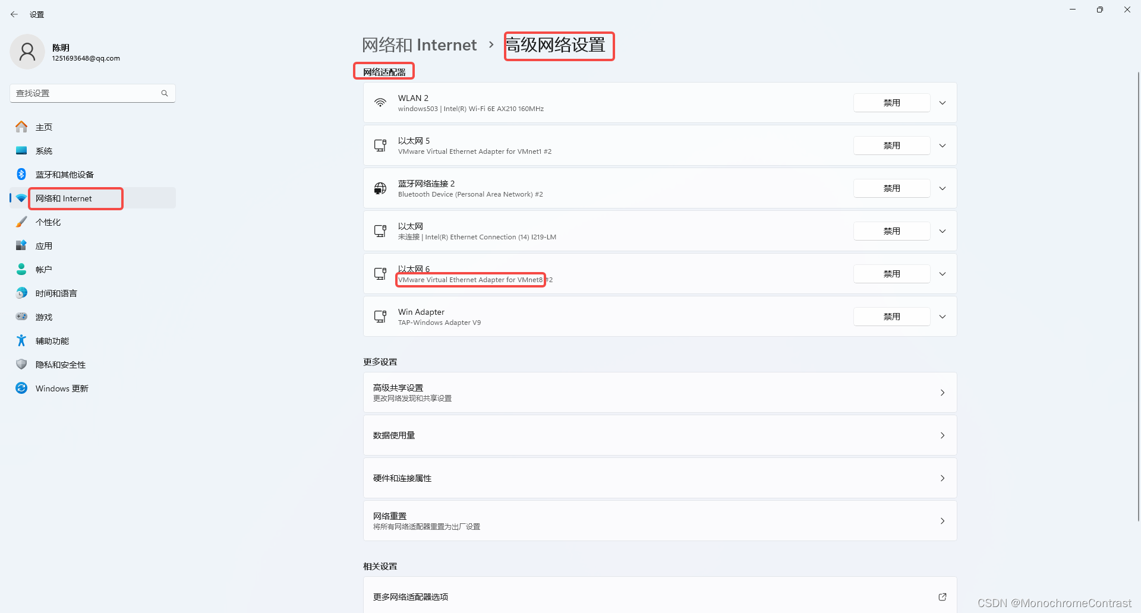Open 个性化 settings section
The image size is (1141, 613).
(x=93, y=222)
